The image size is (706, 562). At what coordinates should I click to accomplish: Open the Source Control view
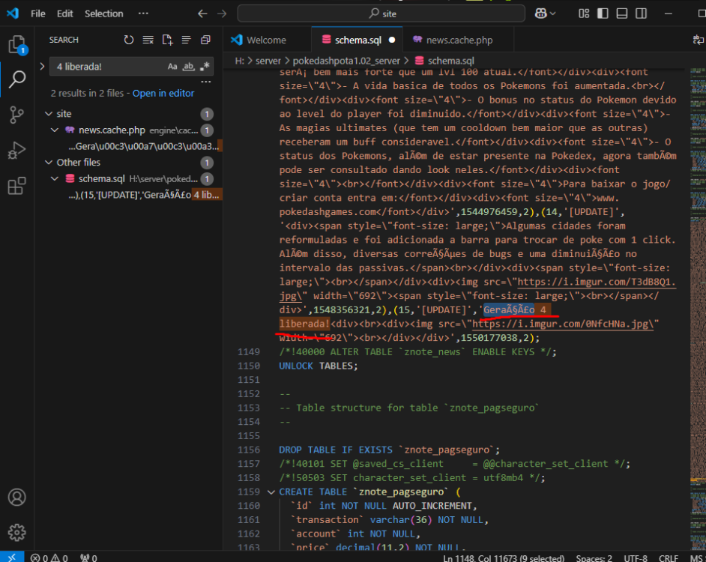(16, 115)
